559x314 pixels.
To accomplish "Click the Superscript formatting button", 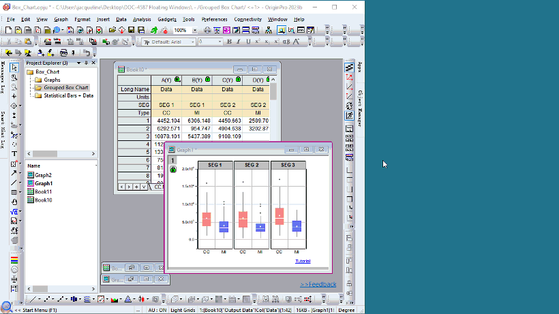I will pyautogui.click(x=257, y=42).
